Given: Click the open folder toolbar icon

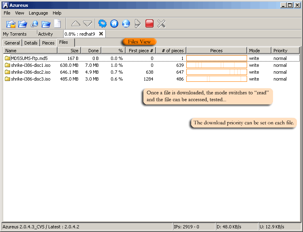Looking at the screenshot, I should pos(46,24).
